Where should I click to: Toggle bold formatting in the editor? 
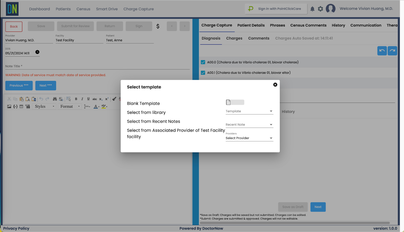pos(76,99)
